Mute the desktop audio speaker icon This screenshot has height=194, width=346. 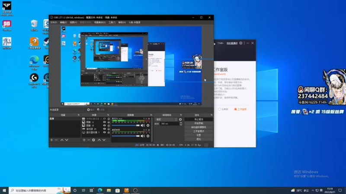pos(143,136)
